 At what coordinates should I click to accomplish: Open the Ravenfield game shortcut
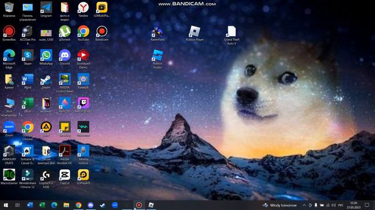tap(158, 34)
